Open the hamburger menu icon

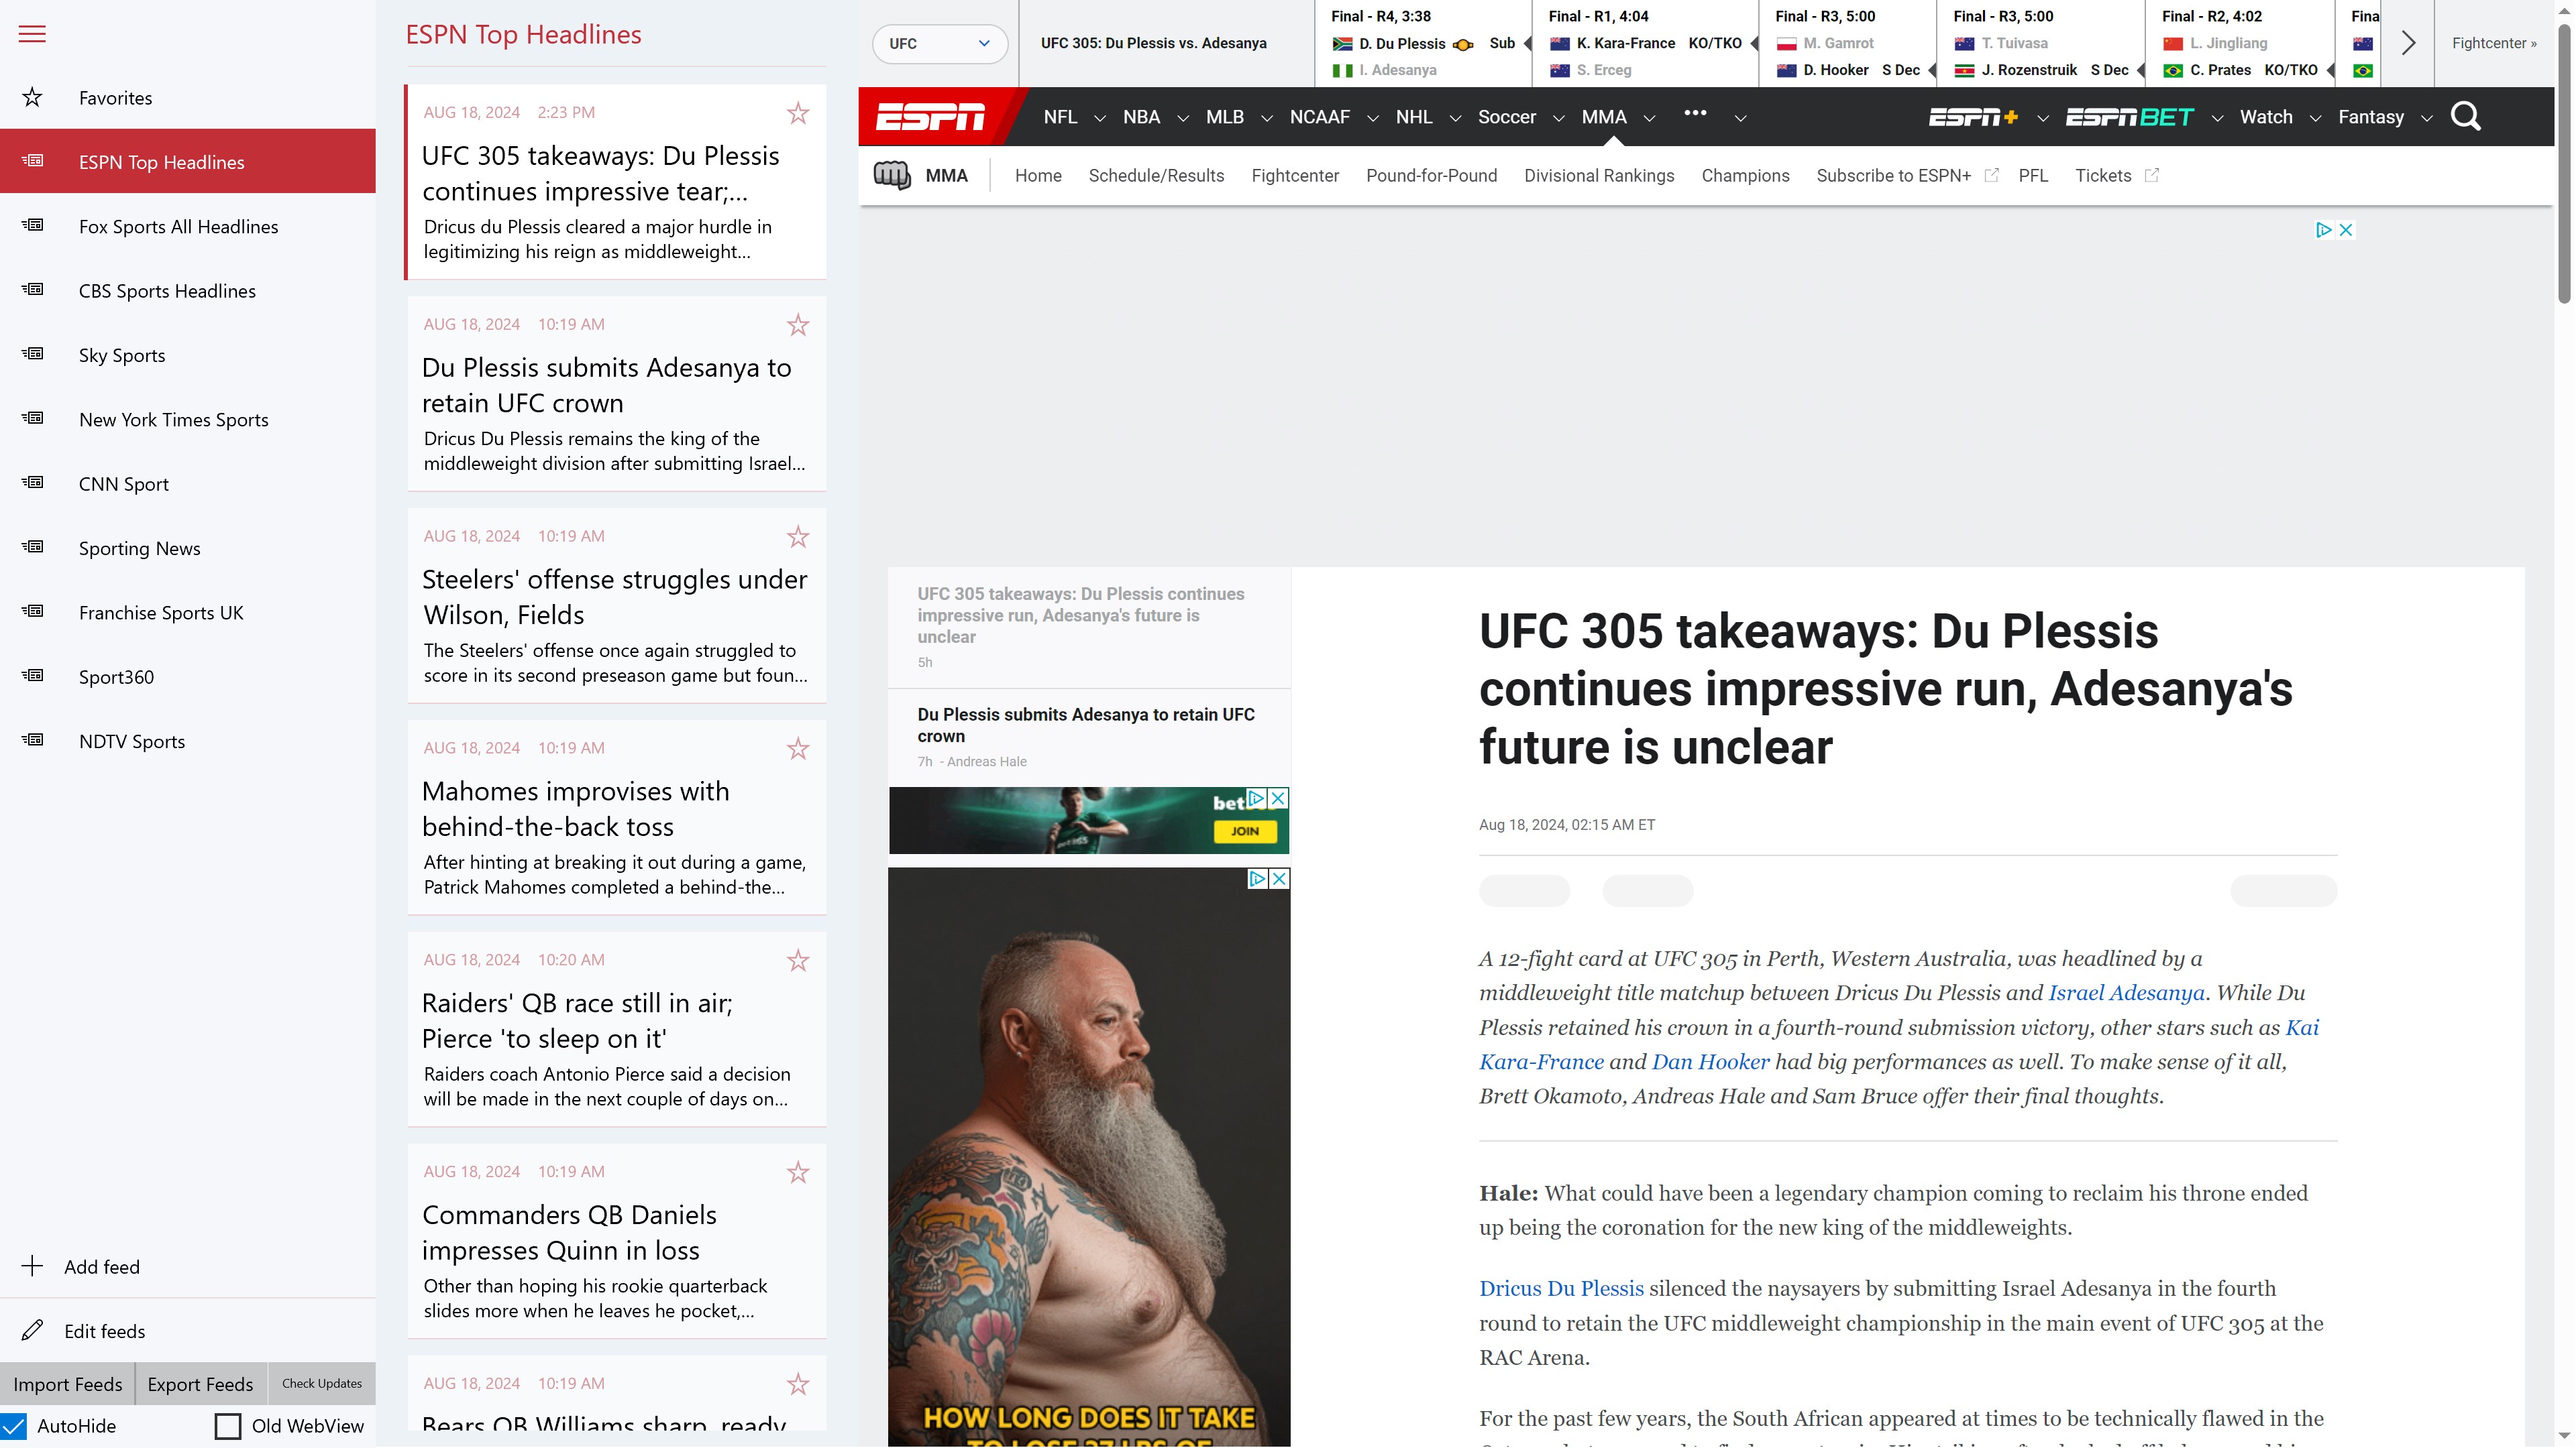point(32,34)
